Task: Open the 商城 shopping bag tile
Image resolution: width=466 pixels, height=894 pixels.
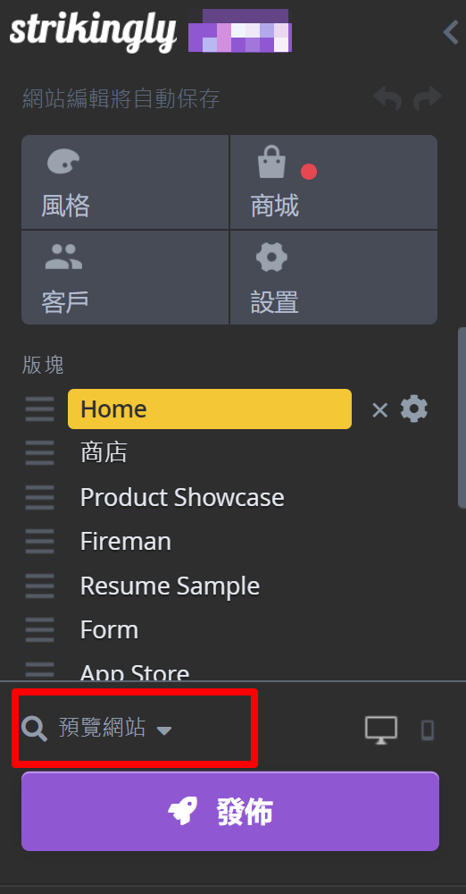Action: 334,181
